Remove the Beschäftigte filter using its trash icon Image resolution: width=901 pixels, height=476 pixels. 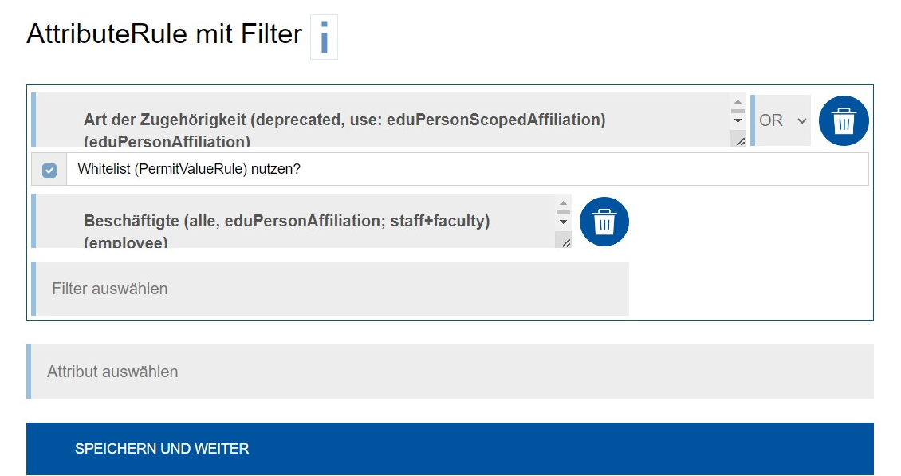click(x=604, y=222)
